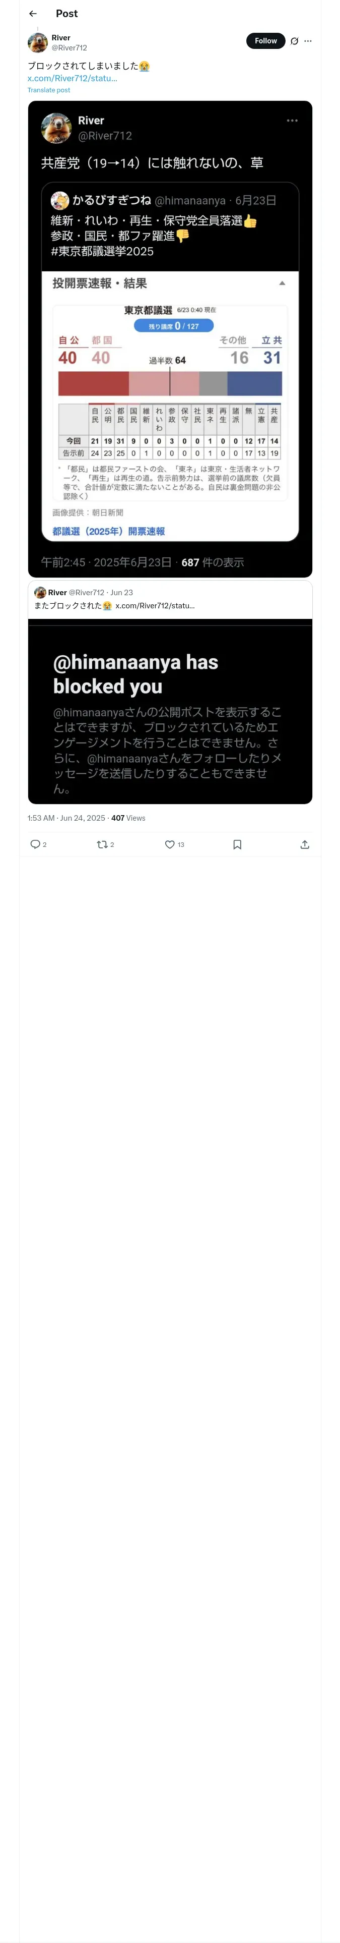
Task: Click the red 自公 seat bar segment
Action: point(94,383)
